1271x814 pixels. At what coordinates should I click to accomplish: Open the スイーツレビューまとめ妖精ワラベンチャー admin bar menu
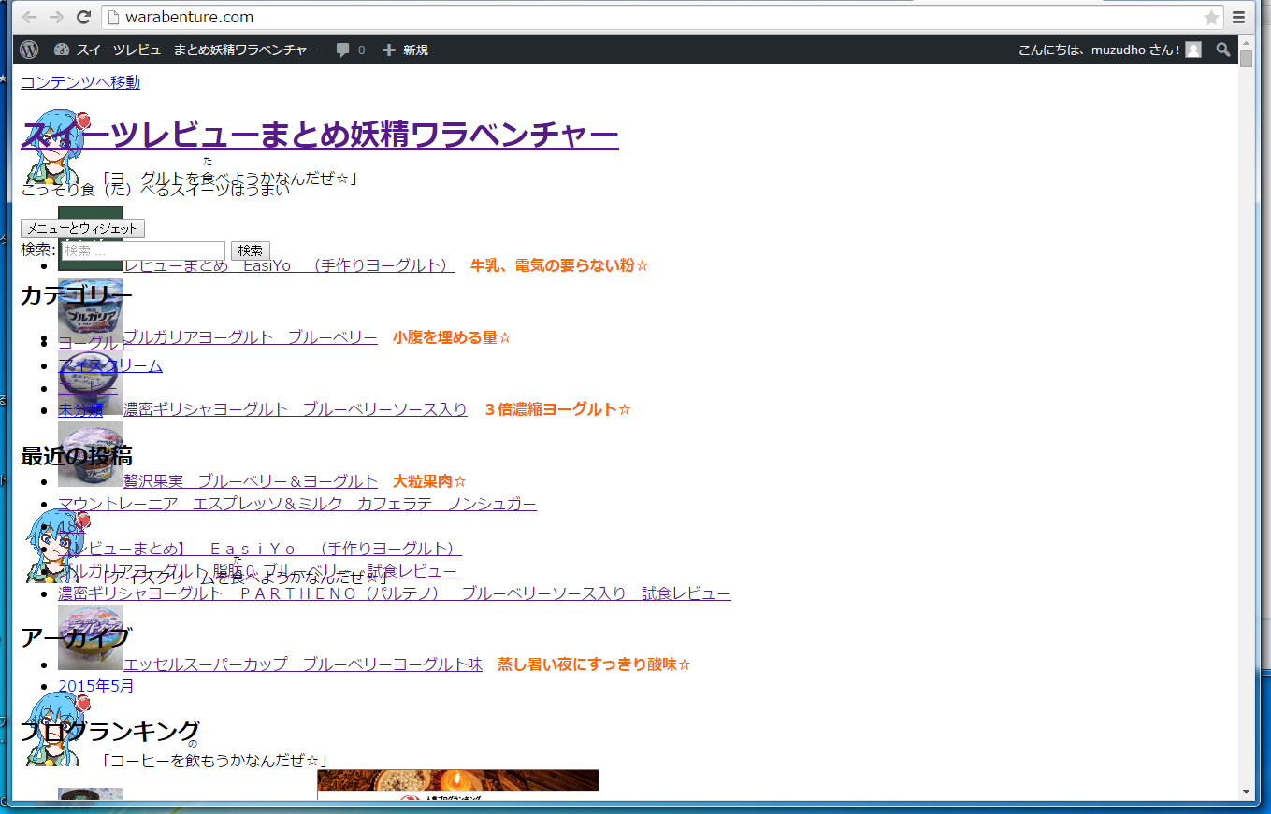click(187, 50)
